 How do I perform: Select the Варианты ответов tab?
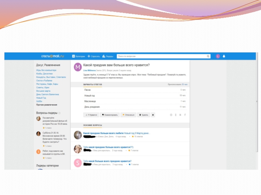pyautogui.click(x=93, y=84)
